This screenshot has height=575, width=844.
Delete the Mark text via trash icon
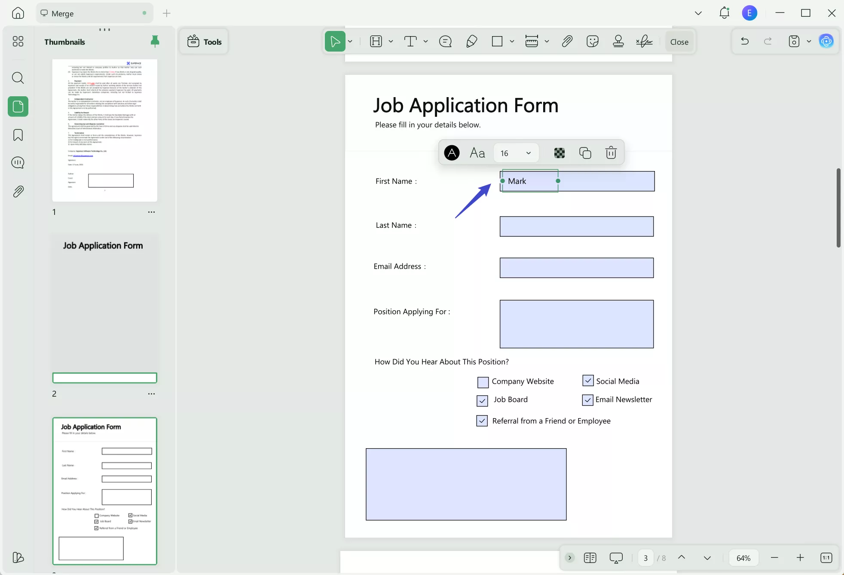611,153
